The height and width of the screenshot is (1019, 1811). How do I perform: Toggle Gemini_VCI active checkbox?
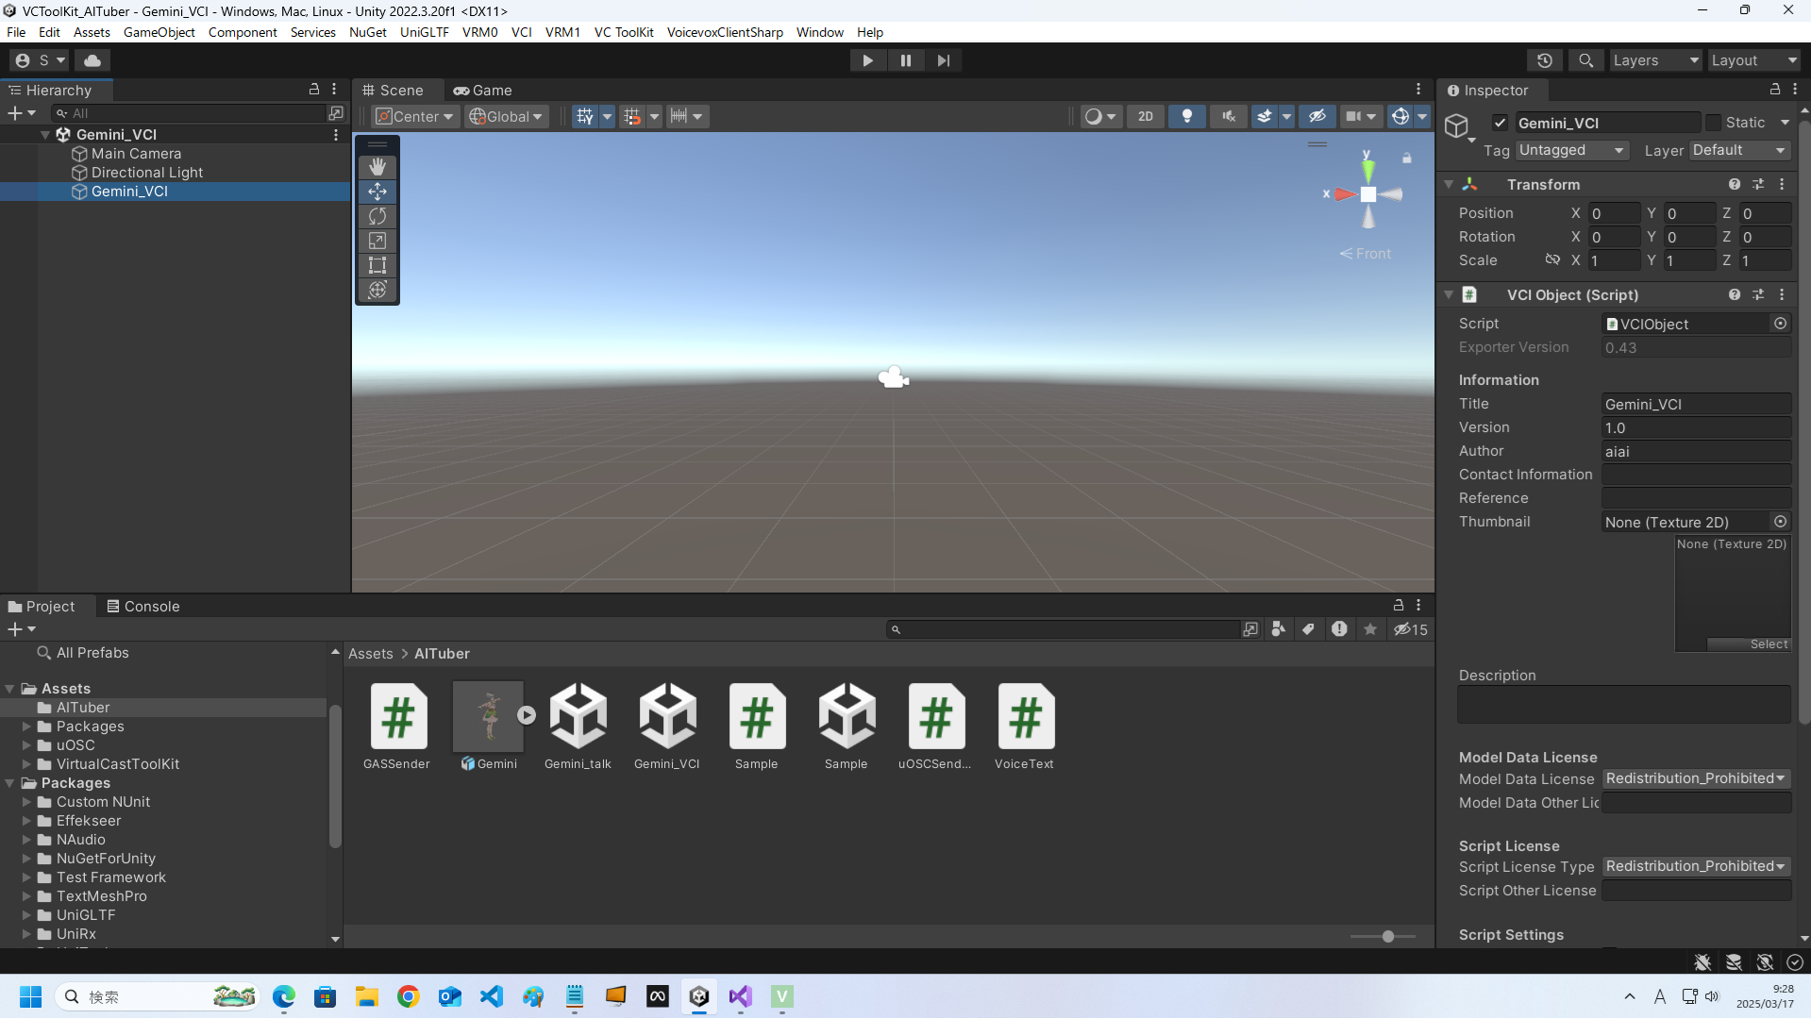(x=1500, y=123)
